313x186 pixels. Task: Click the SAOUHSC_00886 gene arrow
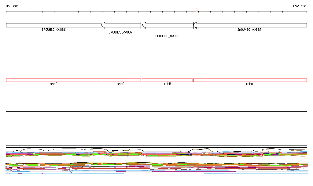tap(54, 25)
